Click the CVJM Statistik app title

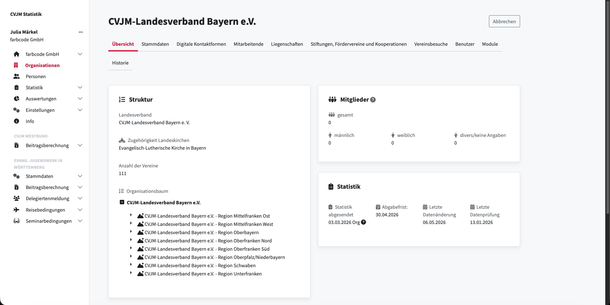pos(26,14)
